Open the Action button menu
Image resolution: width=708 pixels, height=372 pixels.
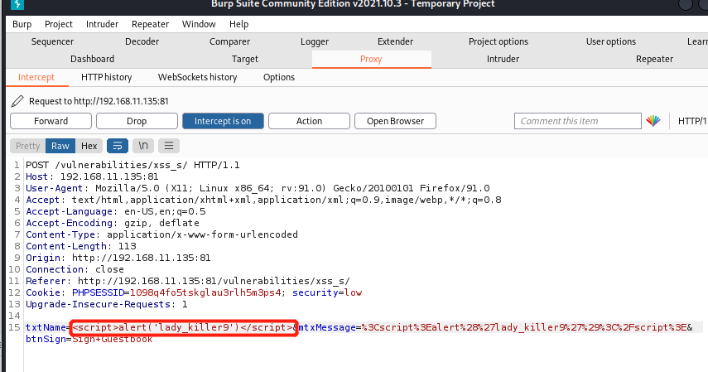(x=309, y=121)
